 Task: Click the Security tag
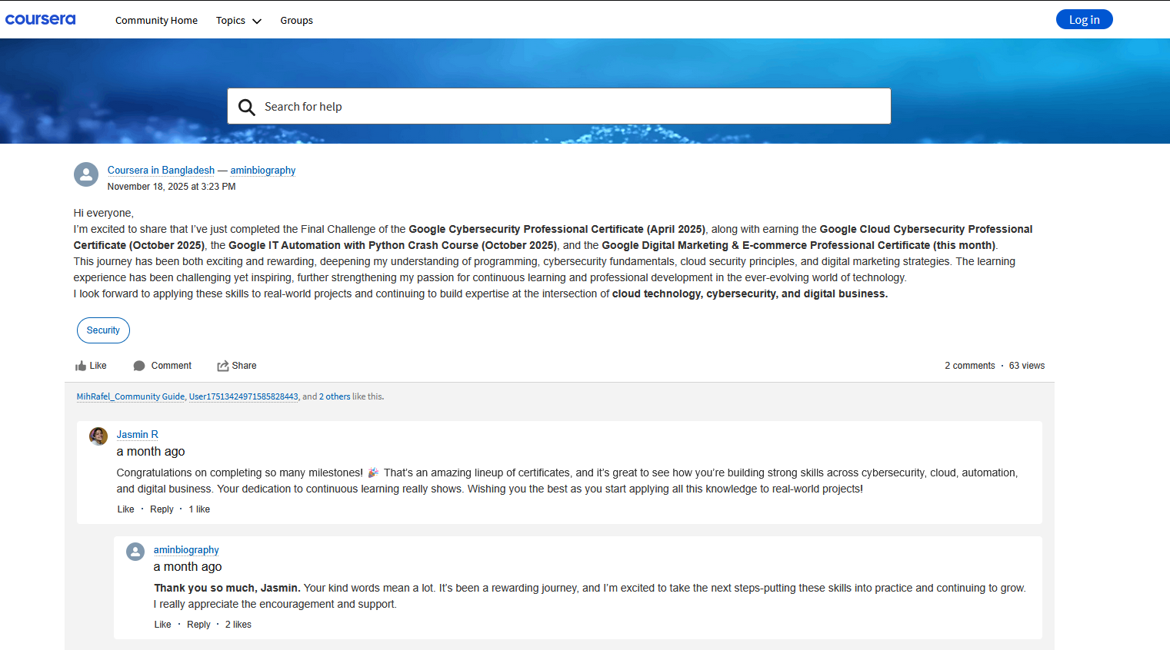(x=103, y=330)
